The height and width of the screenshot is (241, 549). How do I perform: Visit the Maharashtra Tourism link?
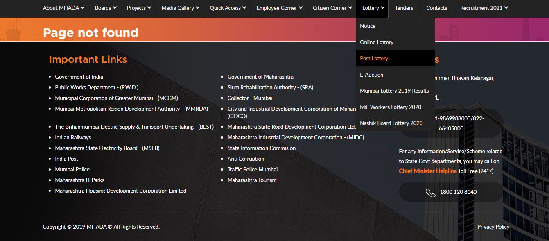pyautogui.click(x=252, y=180)
